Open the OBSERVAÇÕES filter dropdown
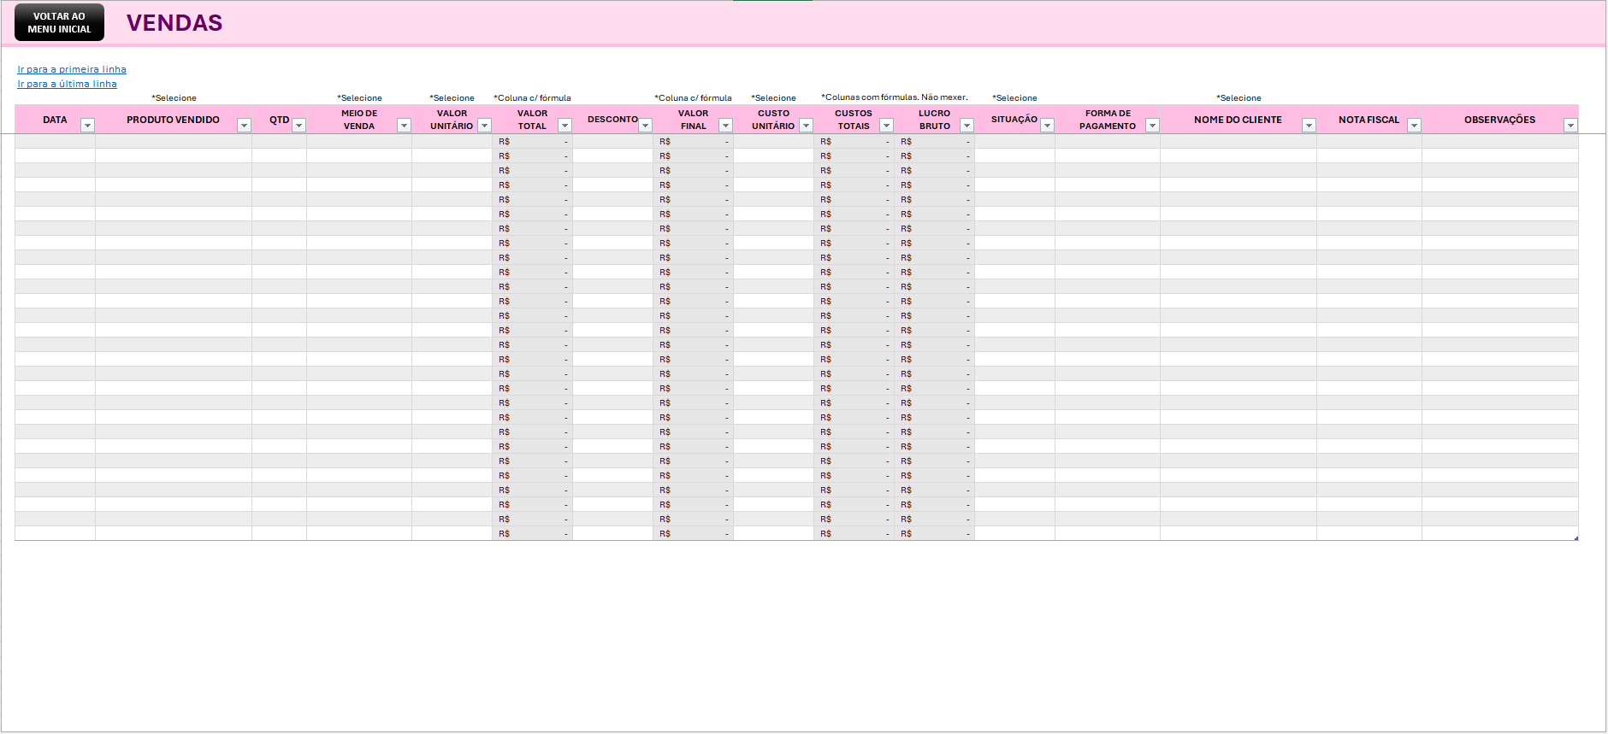Screen dimensions: 1608x734 1570,126
